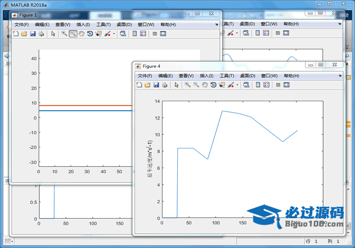The image size is (355, 248).
Task: Click Insert Legend icon in Figure 4 toolbar
Action: click(267, 85)
